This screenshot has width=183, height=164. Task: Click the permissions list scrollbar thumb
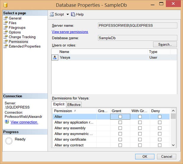(x=173, y=116)
